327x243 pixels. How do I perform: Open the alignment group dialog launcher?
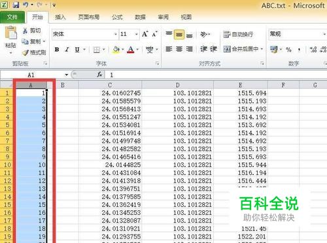262,64
